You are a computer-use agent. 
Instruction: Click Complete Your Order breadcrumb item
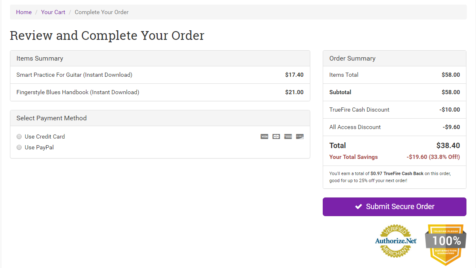click(x=102, y=12)
